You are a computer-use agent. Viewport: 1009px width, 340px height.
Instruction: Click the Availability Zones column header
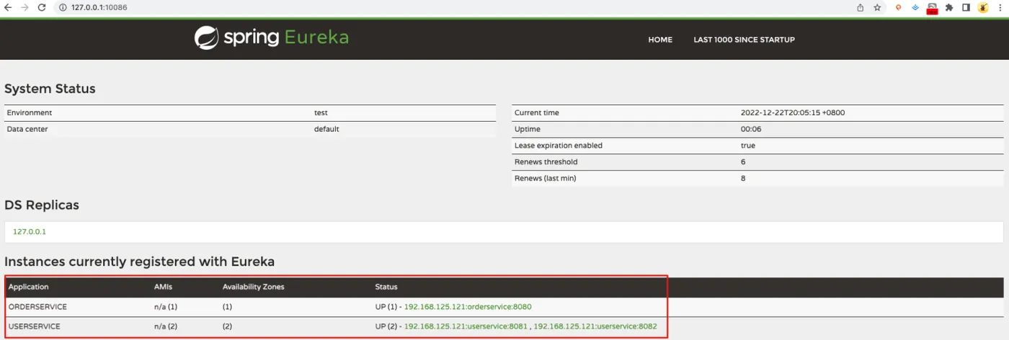pos(253,287)
